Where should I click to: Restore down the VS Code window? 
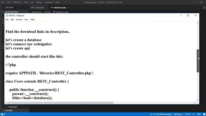point(201,2)
